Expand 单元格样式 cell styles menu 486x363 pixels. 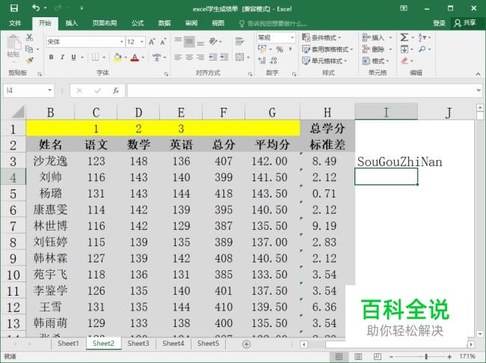pyautogui.click(x=324, y=61)
